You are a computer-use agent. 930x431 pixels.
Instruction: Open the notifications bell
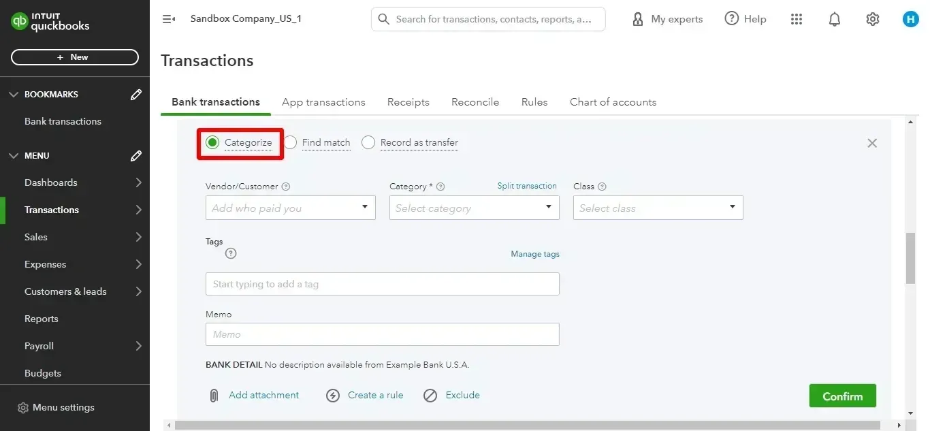[835, 19]
